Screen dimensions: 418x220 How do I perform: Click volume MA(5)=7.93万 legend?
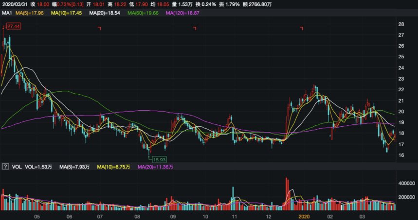74,167
